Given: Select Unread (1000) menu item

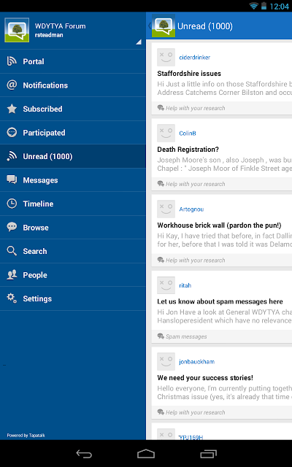Looking at the screenshot, I should pos(73,156).
